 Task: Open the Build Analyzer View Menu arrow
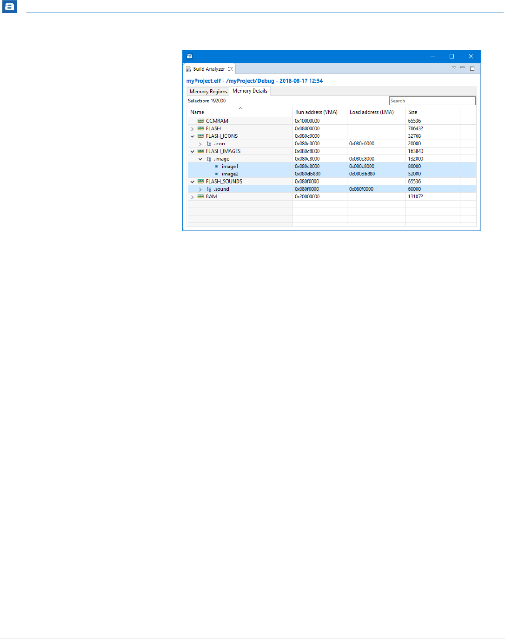454,68
